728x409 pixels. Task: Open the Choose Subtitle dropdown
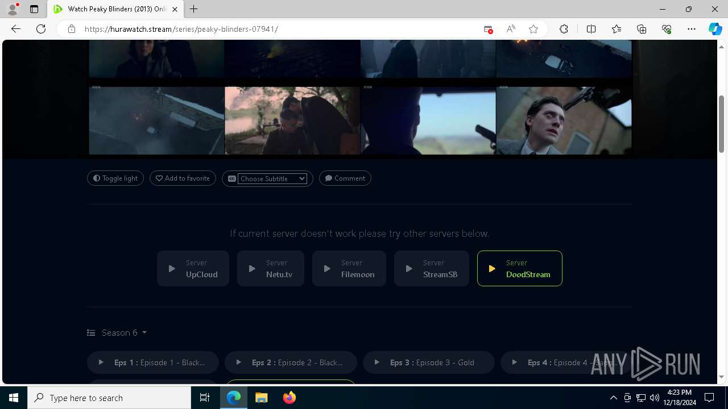272,178
